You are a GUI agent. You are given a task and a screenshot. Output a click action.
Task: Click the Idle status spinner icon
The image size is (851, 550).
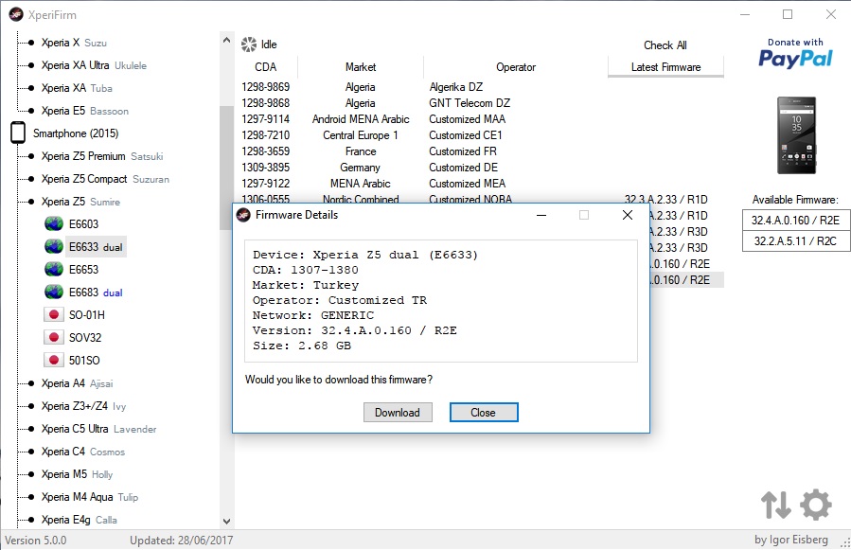click(249, 44)
